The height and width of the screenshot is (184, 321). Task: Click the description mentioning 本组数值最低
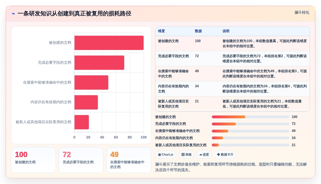pos(262,104)
